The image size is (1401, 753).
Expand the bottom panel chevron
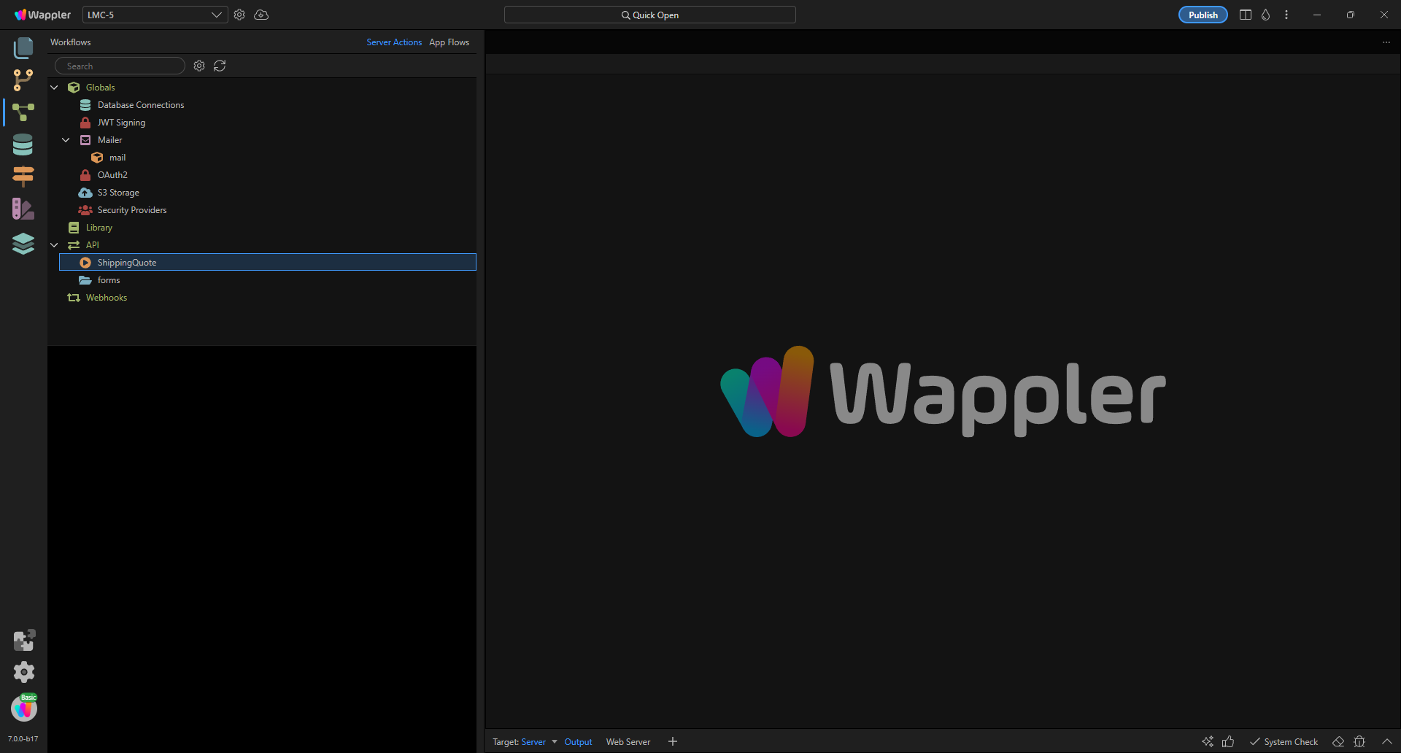(x=1387, y=741)
